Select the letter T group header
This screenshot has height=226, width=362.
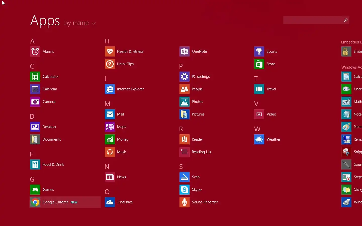(256, 79)
